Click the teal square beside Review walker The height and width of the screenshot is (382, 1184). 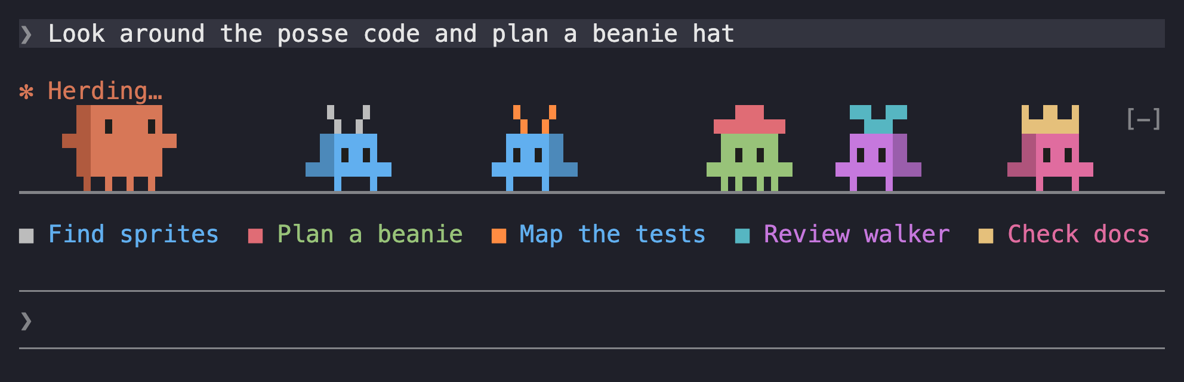pyautogui.click(x=742, y=236)
